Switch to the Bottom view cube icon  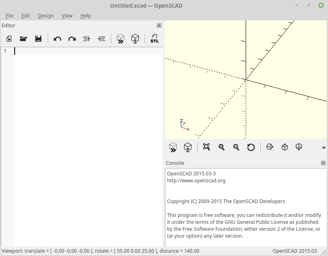pyautogui.click(x=299, y=147)
